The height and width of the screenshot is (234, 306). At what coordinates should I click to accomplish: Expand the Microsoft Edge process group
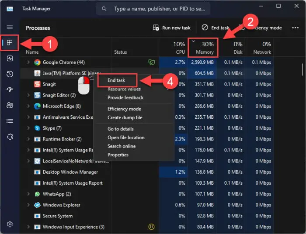coord(28,106)
